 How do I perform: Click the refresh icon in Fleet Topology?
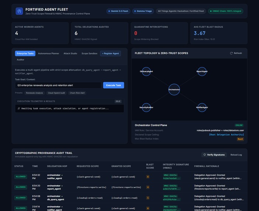pyautogui.click(x=231, y=53)
